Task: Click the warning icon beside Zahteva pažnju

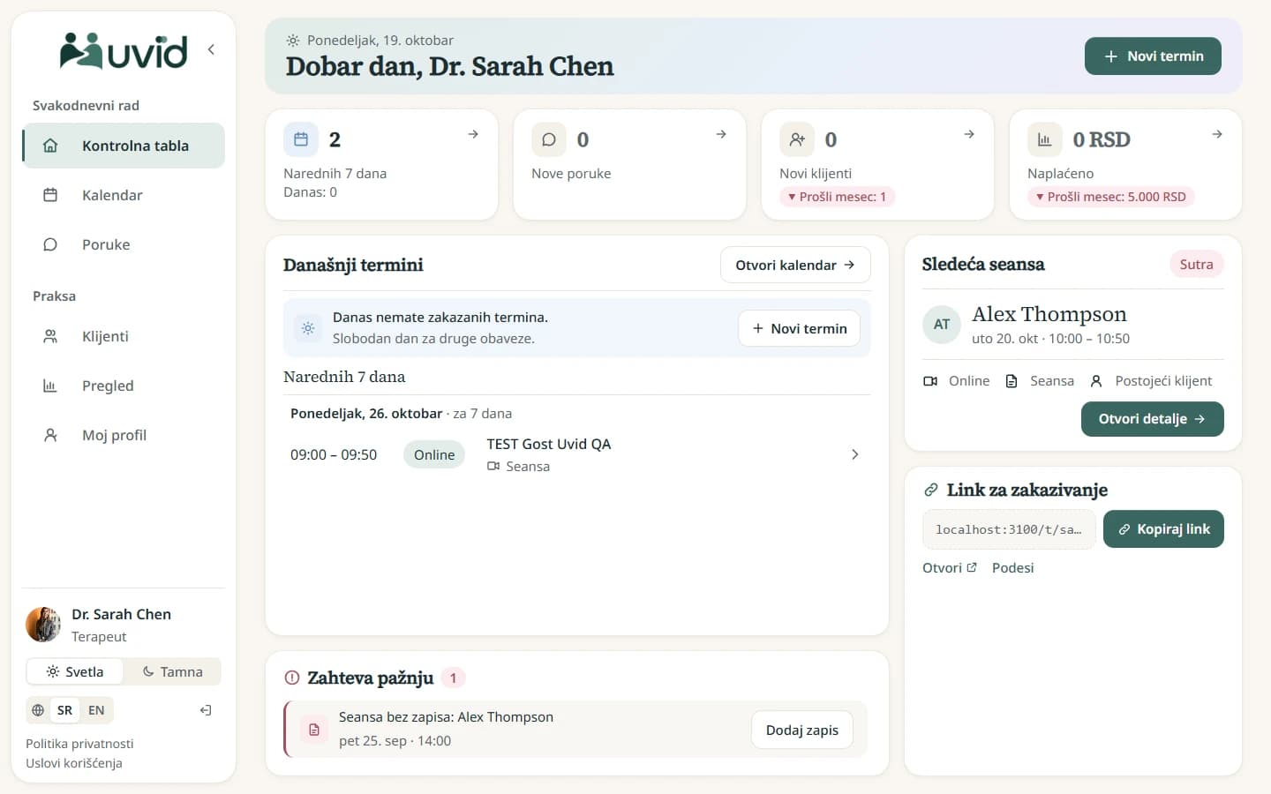Action: pyautogui.click(x=292, y=678)
